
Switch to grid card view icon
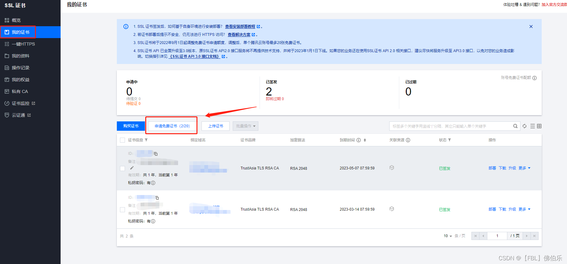[539, 126]
